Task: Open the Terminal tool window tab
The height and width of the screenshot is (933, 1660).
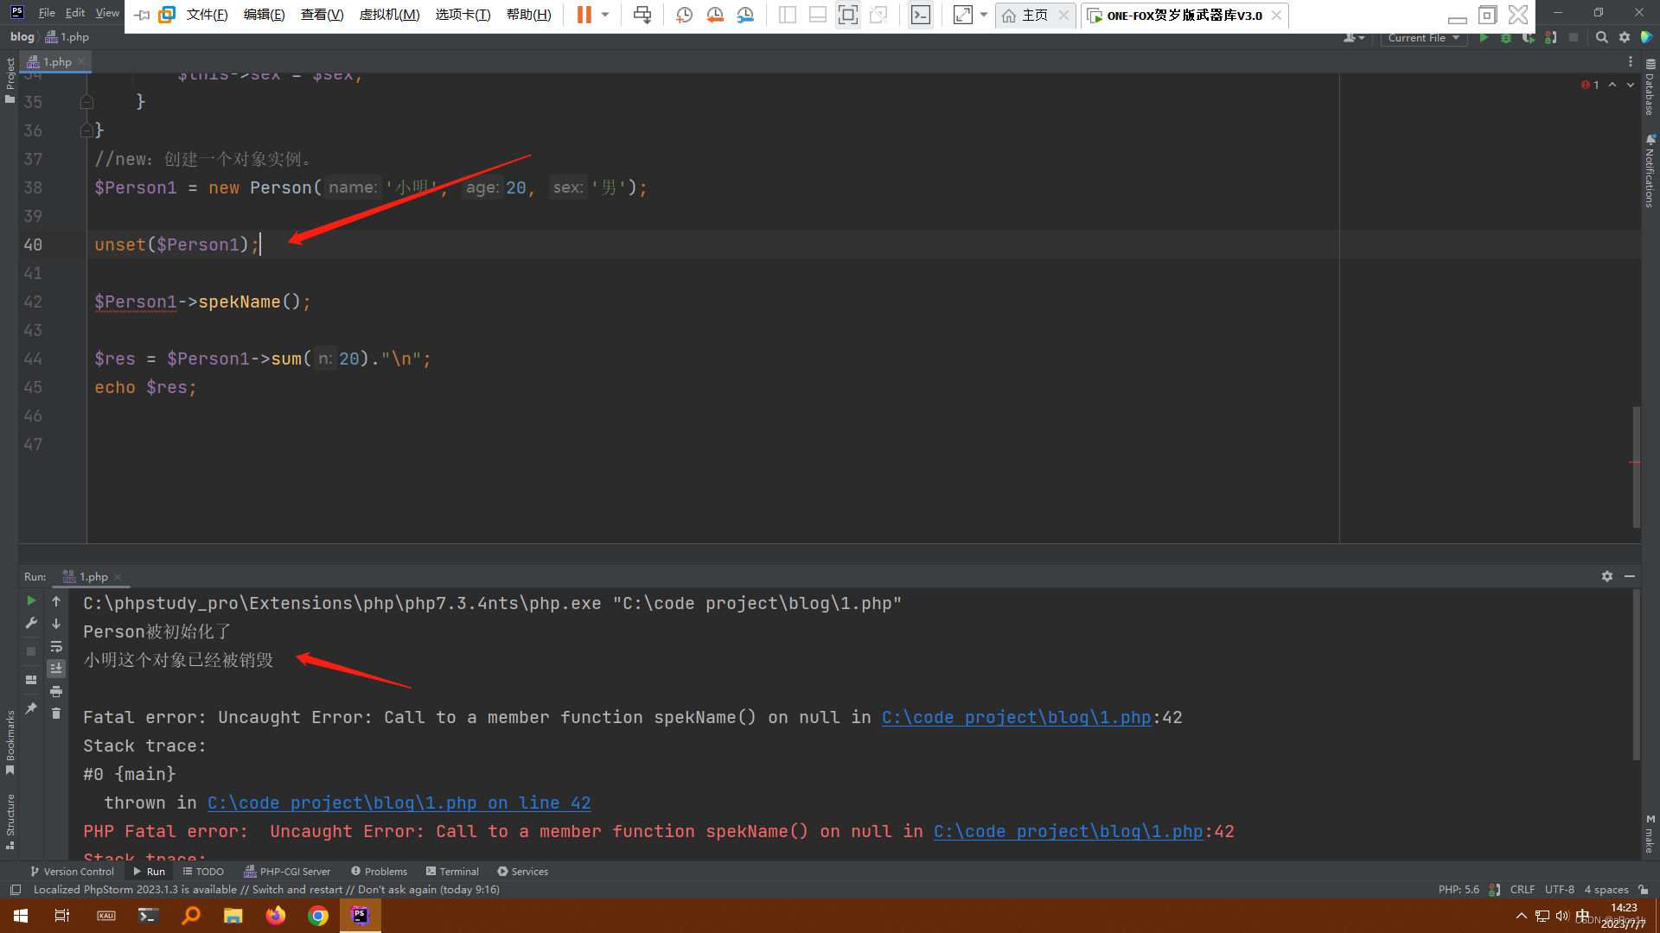Action: point(452,872)
